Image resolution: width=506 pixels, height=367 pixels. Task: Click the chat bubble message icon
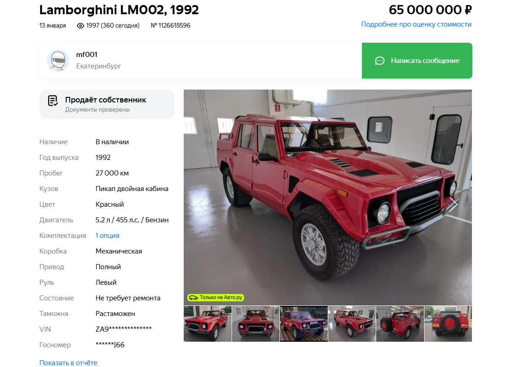(x=380, y=61)
